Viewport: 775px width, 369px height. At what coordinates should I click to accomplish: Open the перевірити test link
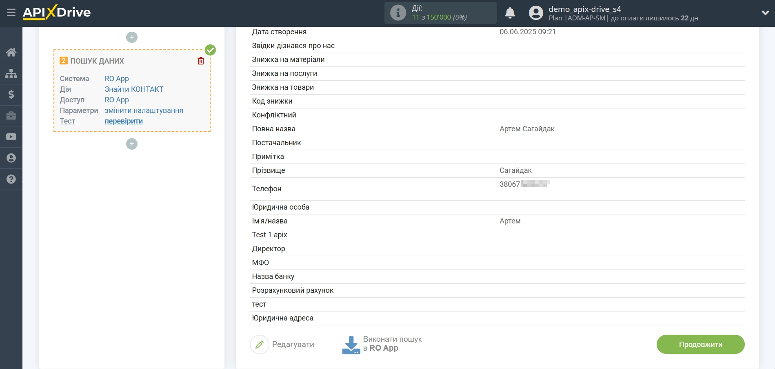click(x=124, y=121)
